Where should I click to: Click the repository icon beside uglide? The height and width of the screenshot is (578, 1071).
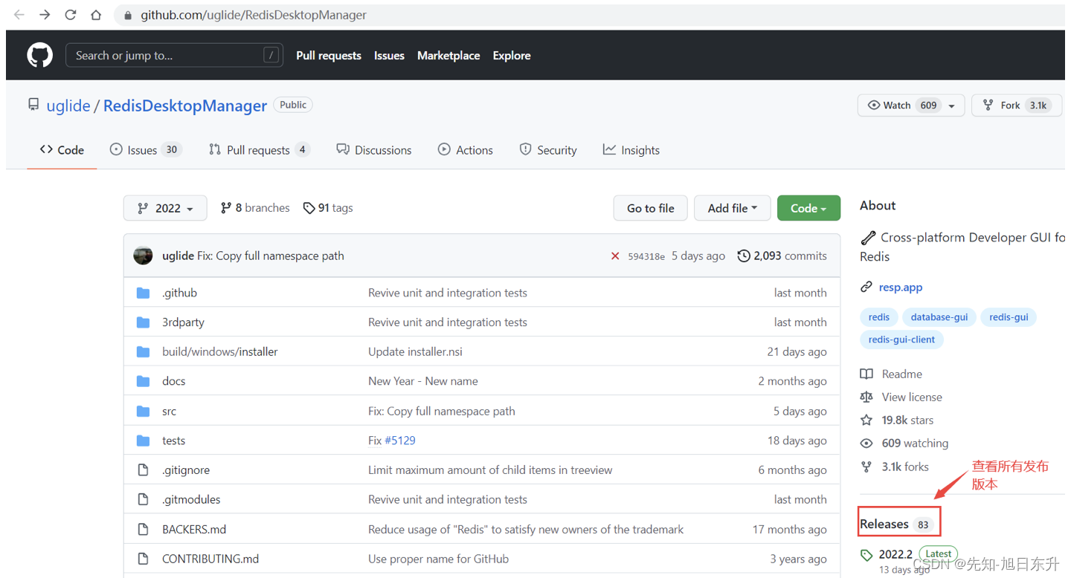(33, 105)
